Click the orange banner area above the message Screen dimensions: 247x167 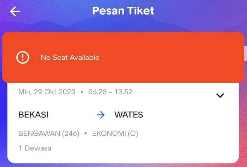tap(123, 40)
